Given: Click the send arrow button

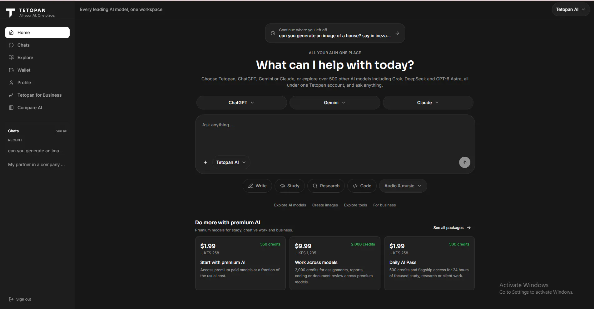Looking at the screenshot, I should tap(464, 162).
